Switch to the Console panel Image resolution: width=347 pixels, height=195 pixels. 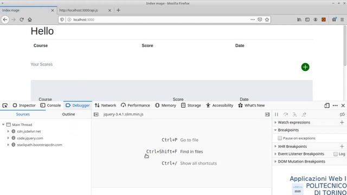[x=50, y=106]
